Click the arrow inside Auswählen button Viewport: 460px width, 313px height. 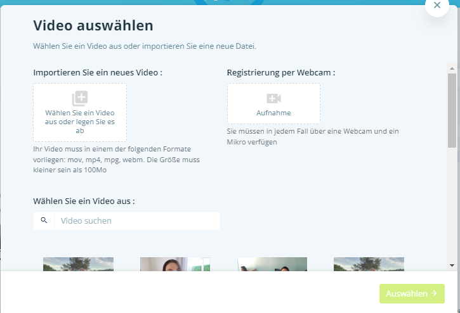pyautogui.click(x=434, y=293)
